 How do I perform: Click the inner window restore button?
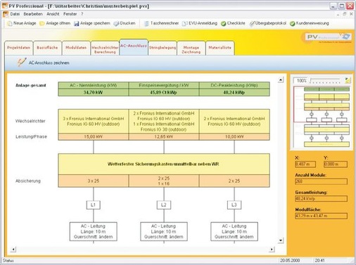tap(345, 14)
